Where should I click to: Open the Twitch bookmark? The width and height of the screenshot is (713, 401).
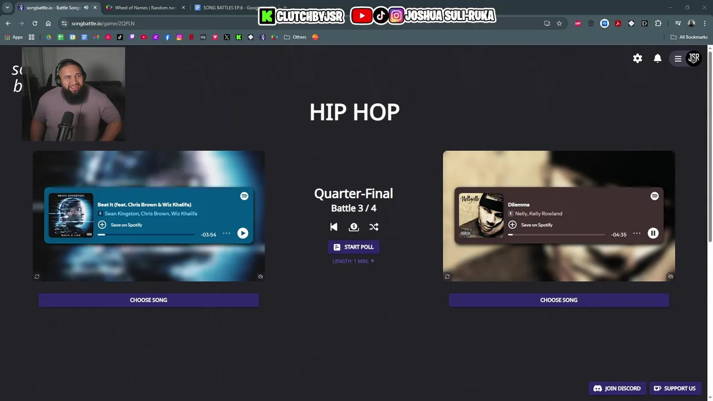pos(132,37)
